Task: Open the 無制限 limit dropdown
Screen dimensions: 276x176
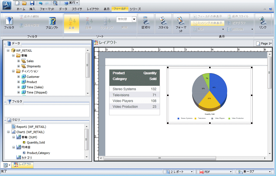Action: pos(134,19)
